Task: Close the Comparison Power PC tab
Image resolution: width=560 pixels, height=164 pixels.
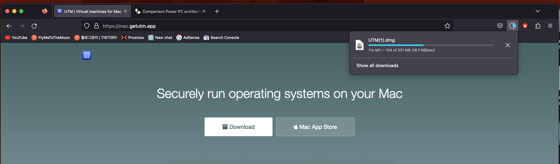Action: (x=204, y=11)
